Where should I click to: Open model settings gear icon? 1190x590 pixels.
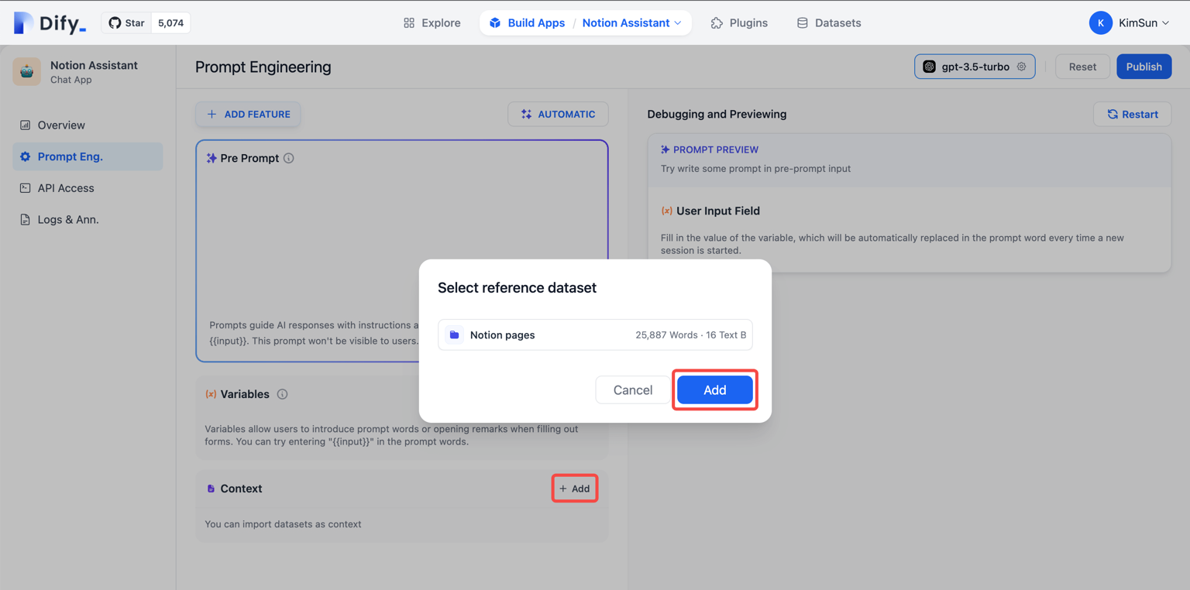(x=1022, y=67)
